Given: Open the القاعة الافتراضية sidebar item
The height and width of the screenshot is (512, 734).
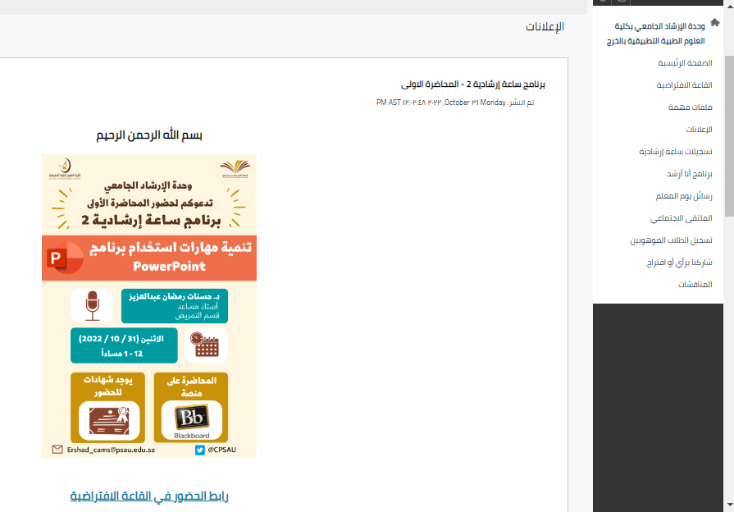Looking at the screenshot, I should (684, 85).
